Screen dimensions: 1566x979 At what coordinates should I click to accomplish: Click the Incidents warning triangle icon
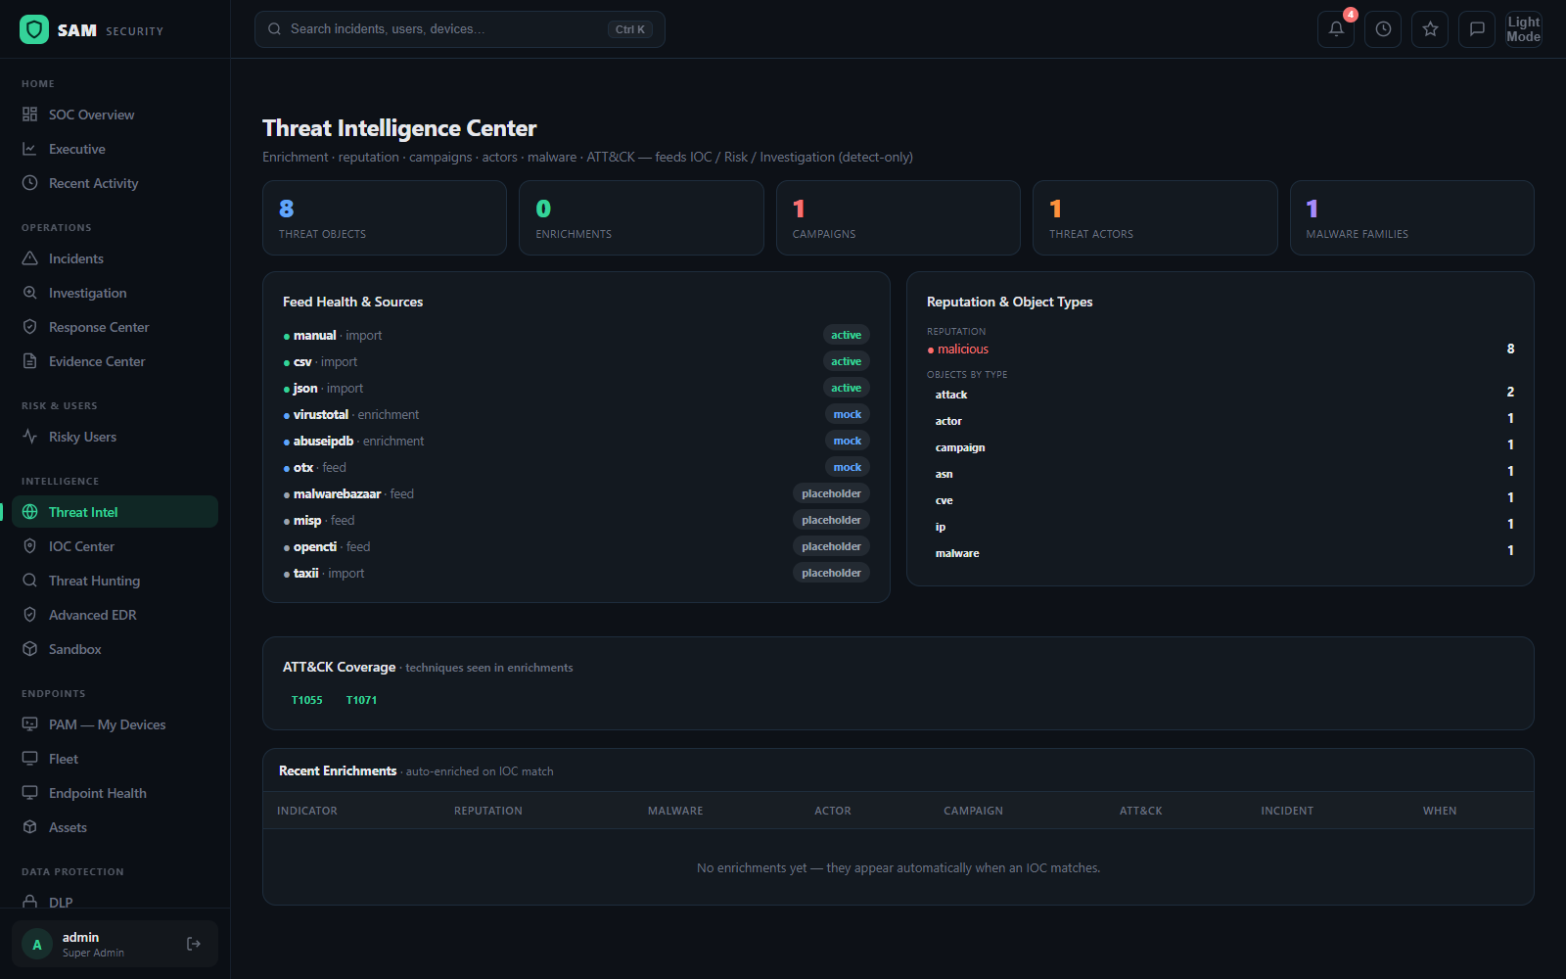(29, 258)
